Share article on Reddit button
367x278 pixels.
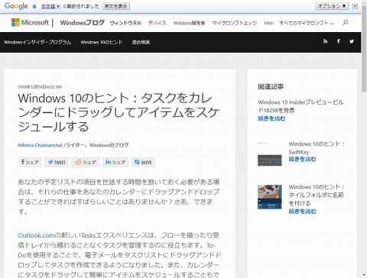coord(86,162)
